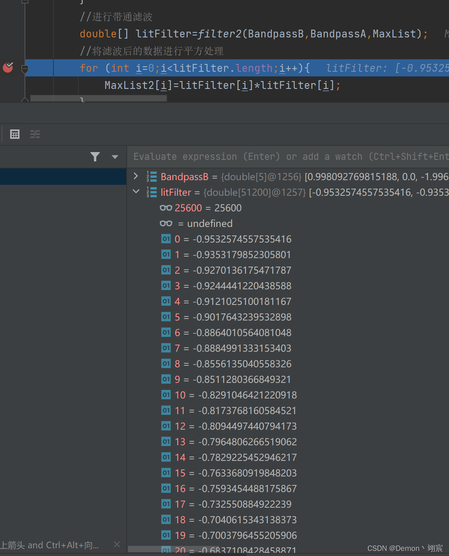Viewport: 449px width, 556px height.
Task: Click the watch glasses icon beside the undefined entry
Action: pos(166,223)
